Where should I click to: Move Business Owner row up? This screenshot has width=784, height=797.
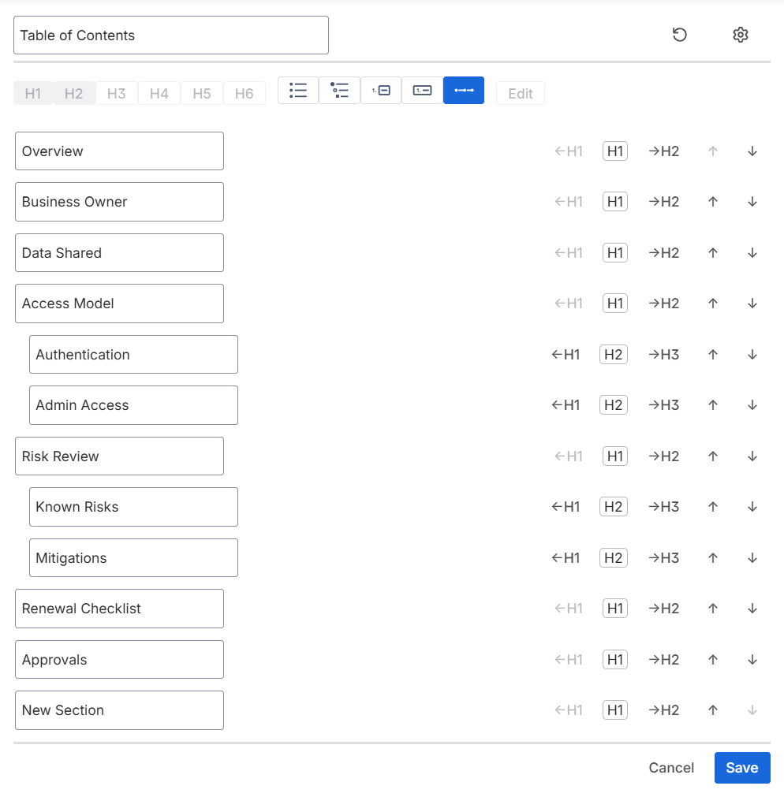713,202
